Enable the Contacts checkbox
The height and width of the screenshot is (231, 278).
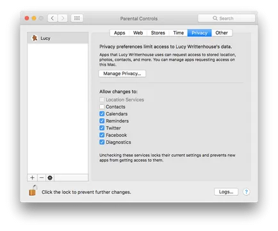(x=102, y=107)
